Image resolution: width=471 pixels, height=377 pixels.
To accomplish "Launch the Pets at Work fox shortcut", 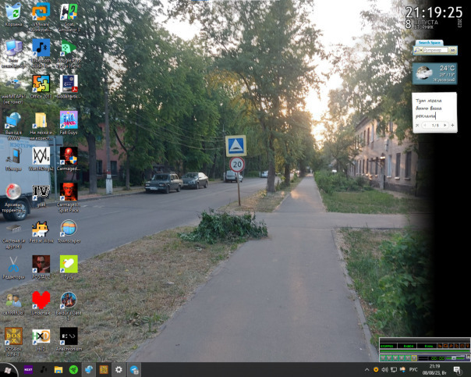I will 41,232.
